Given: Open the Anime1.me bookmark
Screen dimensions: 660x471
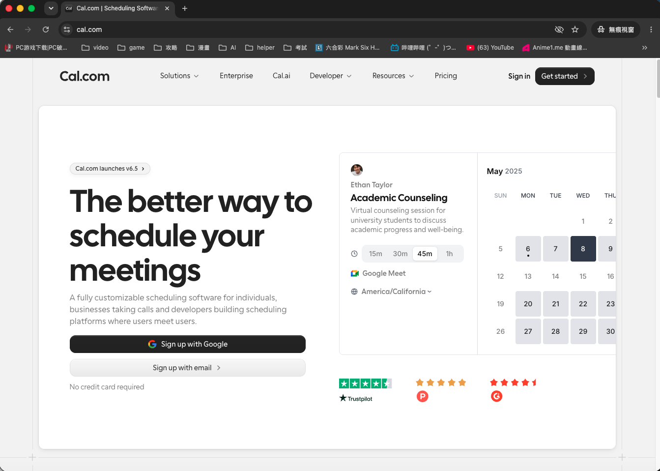Looking at the screenshot, I should coord(554,48).
